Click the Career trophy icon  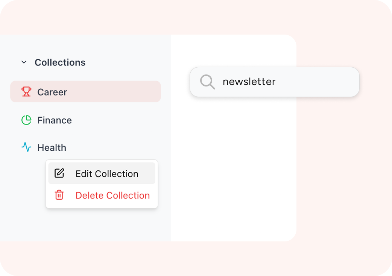tap(26, 92)
